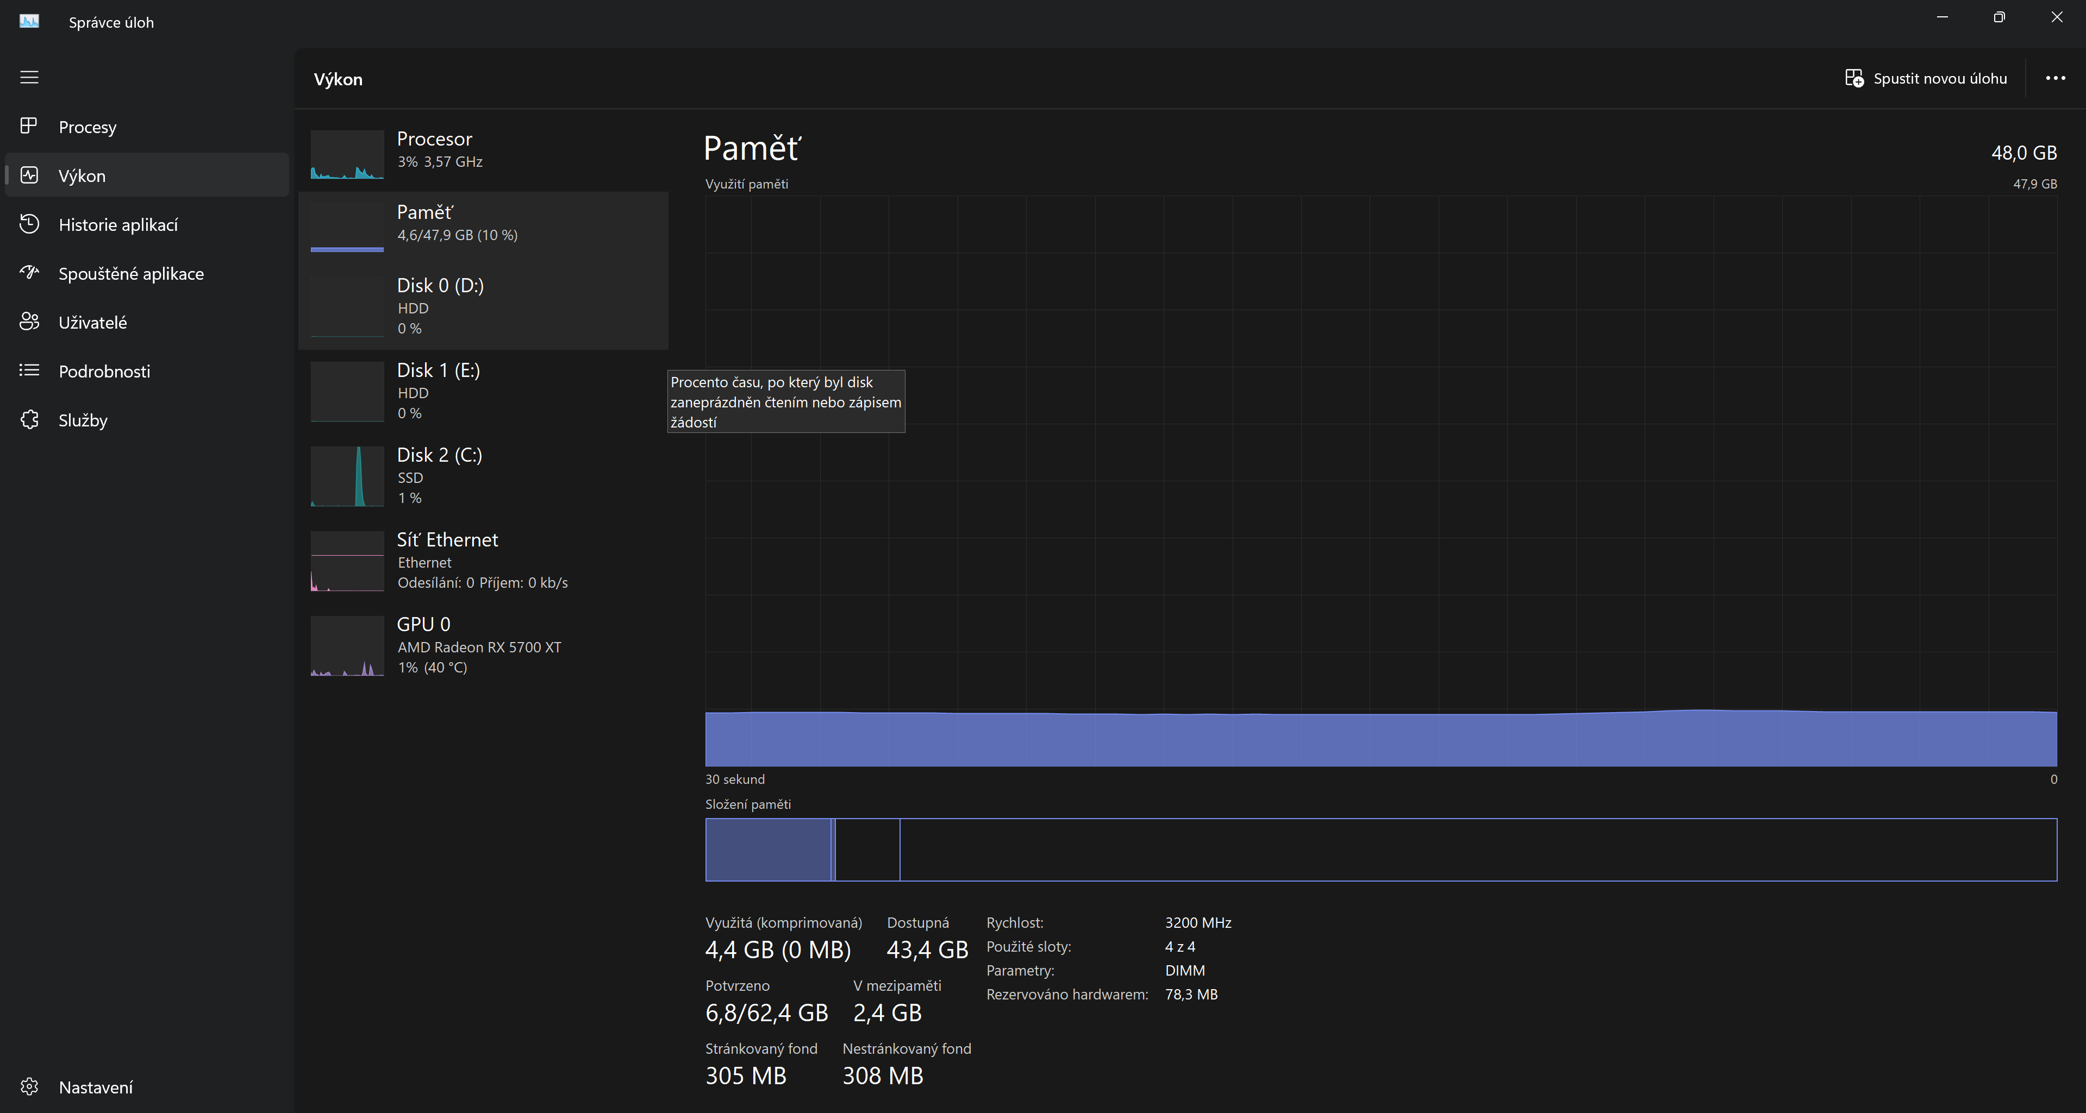The width and height of the screenshot is (2086, 1113).
Task: Open the Podrobnosti list icon
Action: click(29, 371)
